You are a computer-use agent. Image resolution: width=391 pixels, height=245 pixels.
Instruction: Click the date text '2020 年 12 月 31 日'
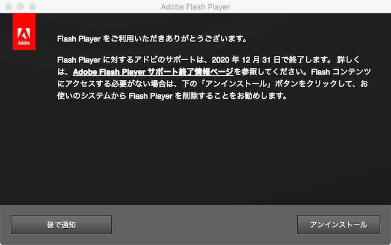tap(246, 60)
